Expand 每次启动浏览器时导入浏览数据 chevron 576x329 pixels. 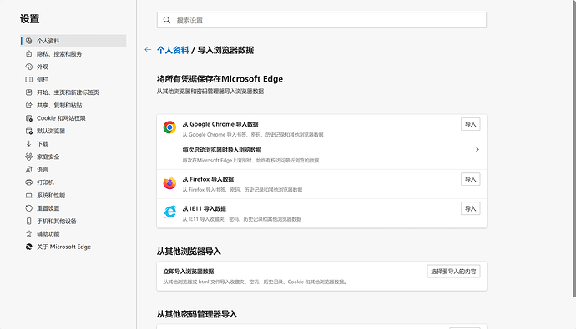477,149
